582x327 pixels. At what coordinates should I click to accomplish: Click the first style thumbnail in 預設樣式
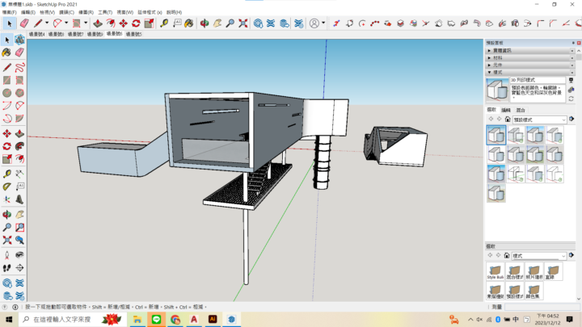[496, 135]
